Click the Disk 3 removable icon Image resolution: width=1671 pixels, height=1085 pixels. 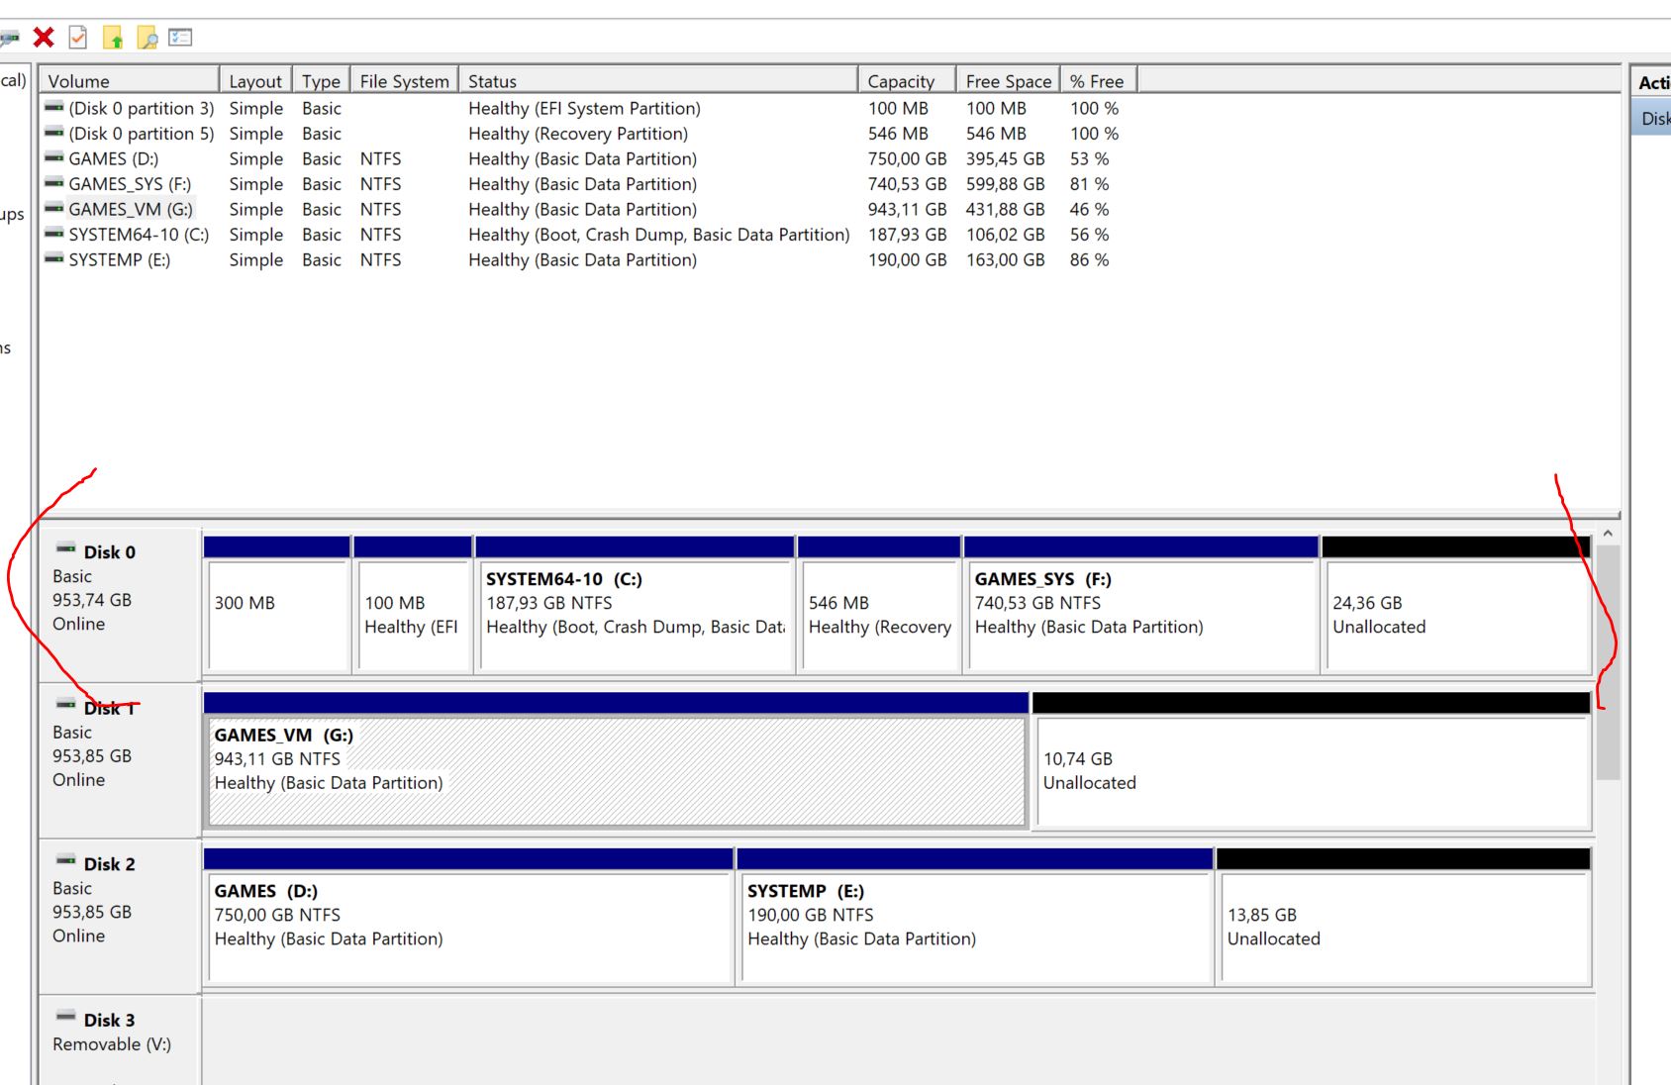pyautogui.click(x=66, y=1016)
